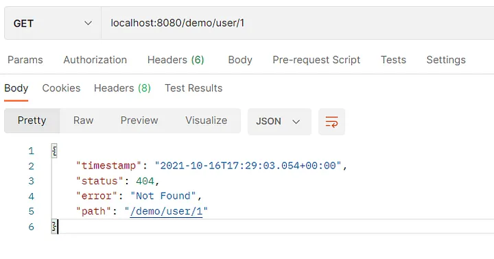Click the "status" key in response
Viewport: 494px width, 259px height.
coord(100,181)
